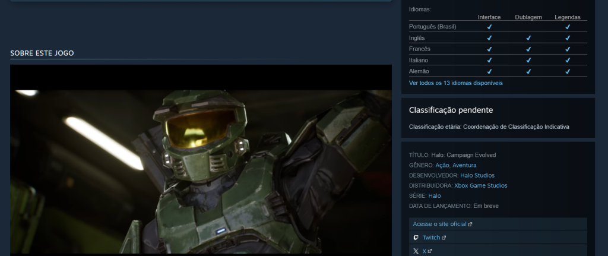The height and width of the screenshot is (256, 608).
Task: Open the Halo series link
Action: pos(434,195)
